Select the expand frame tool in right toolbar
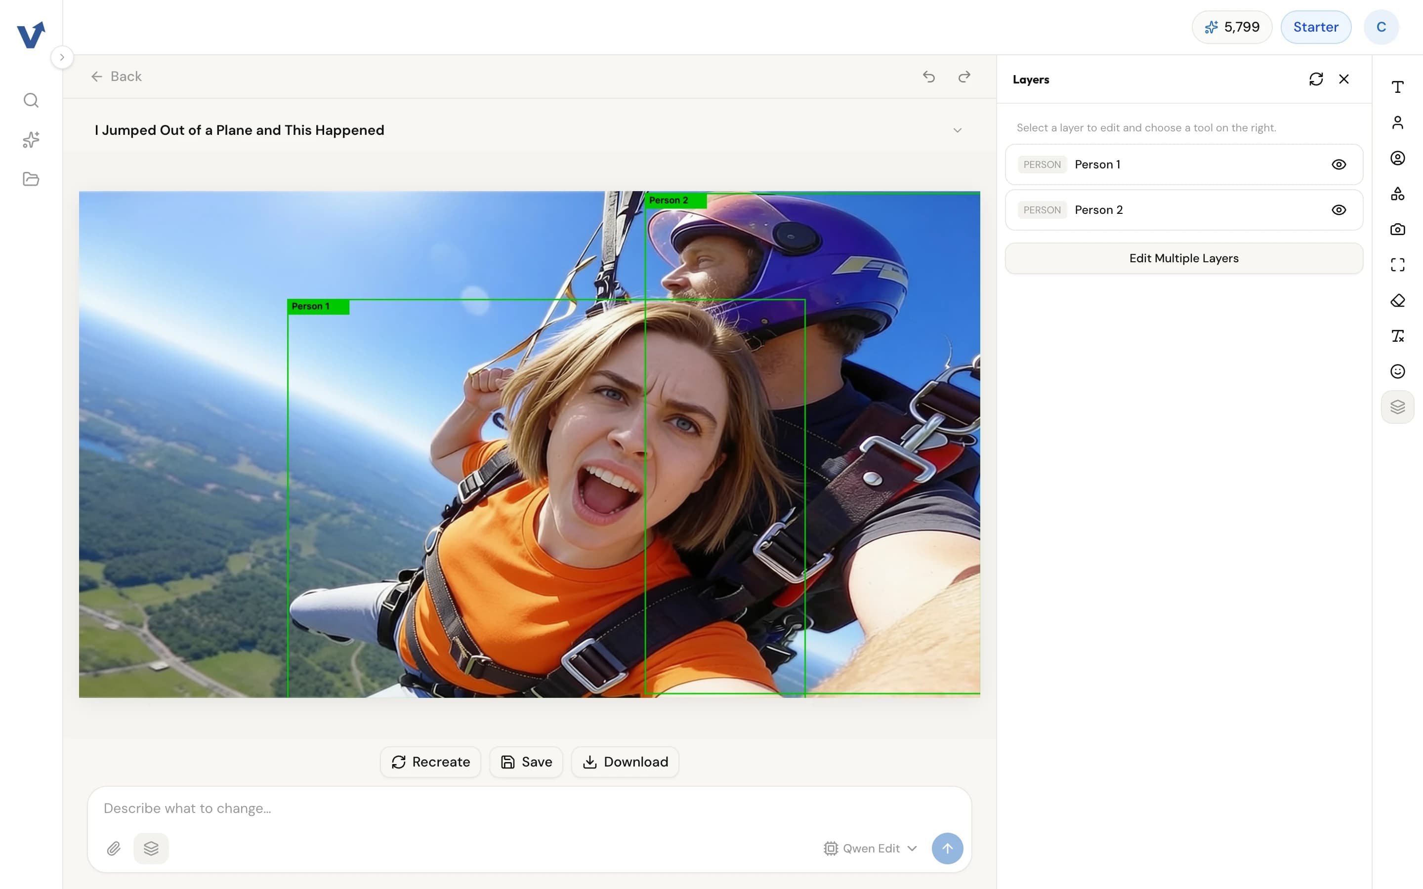This screenshot has width=1423, height=889. pos(1397,265)
